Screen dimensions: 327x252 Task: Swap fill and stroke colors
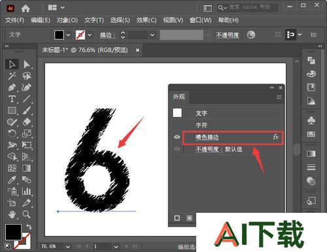tap(29, 227)
